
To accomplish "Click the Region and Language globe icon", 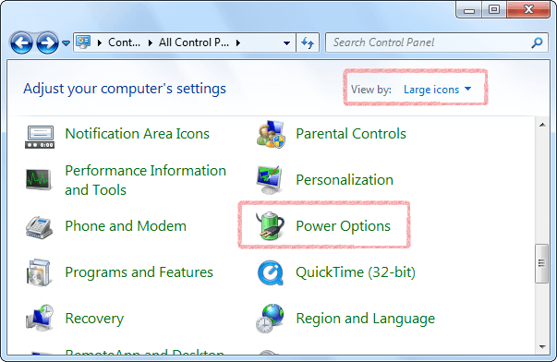I will coord(270,318).
